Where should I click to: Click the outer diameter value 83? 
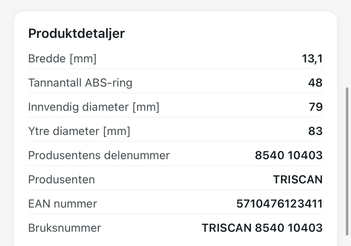coord(316,131)
